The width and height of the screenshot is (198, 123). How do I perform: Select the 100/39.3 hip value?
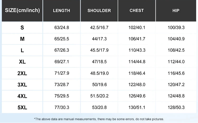click(x=176, y=28)
